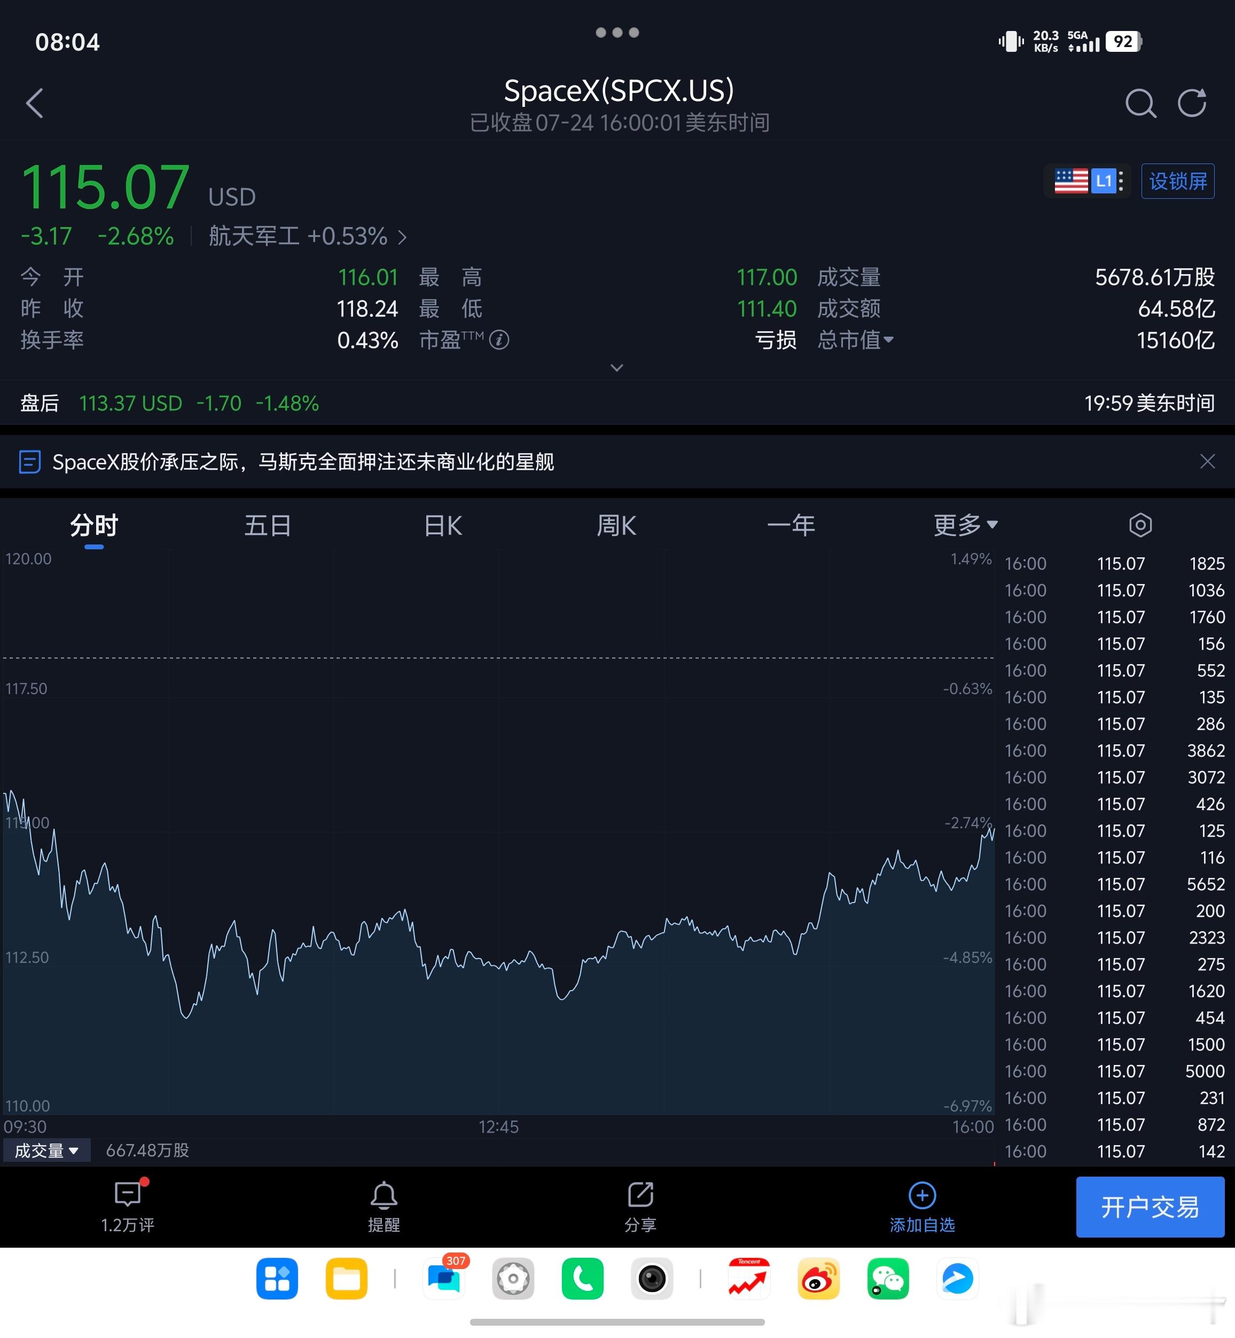Tap the trade row with volume 2323

click(1115, 938)
